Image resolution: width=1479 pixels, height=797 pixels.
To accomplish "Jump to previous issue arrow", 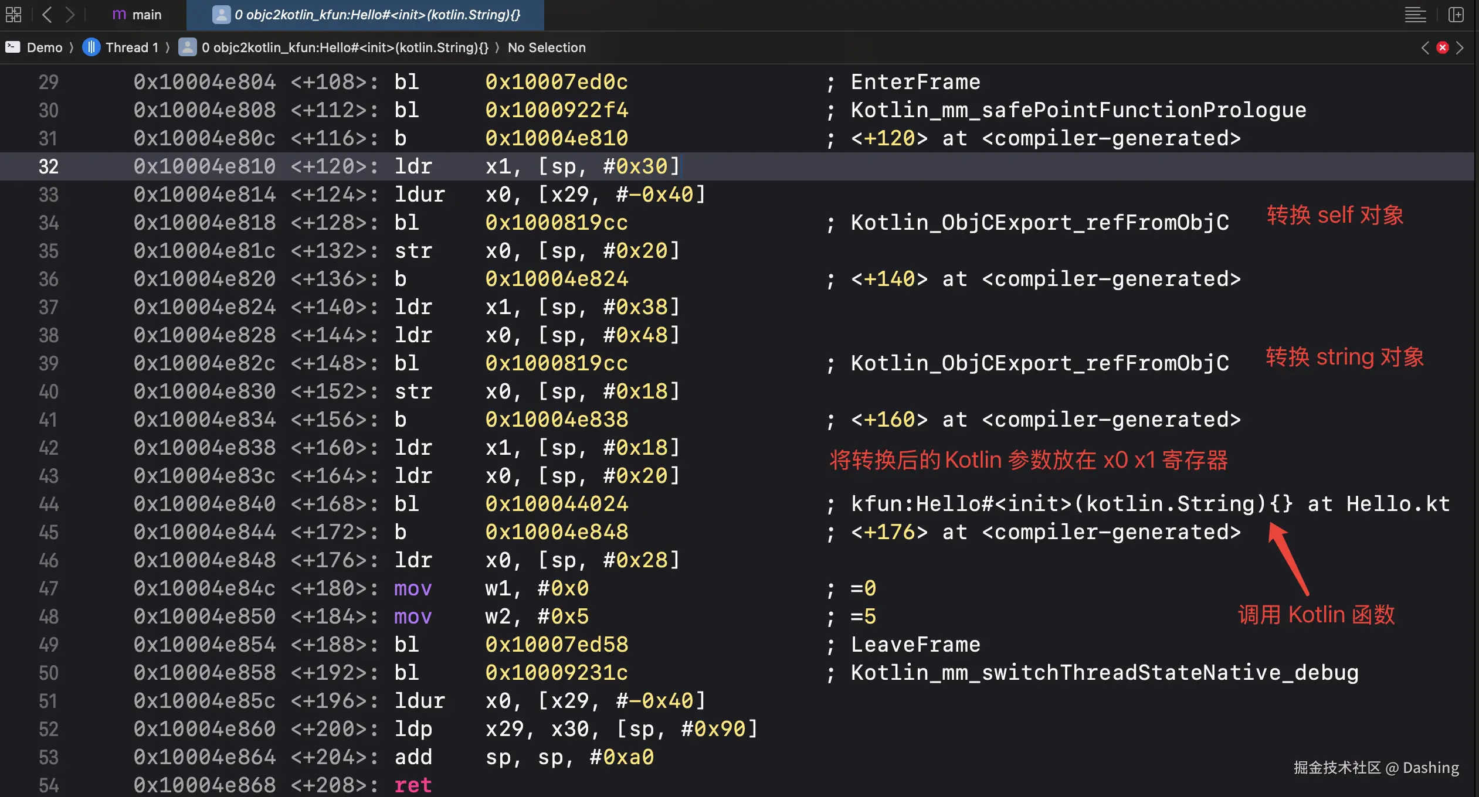I will pyautogui.click(x=1426, y=47).
